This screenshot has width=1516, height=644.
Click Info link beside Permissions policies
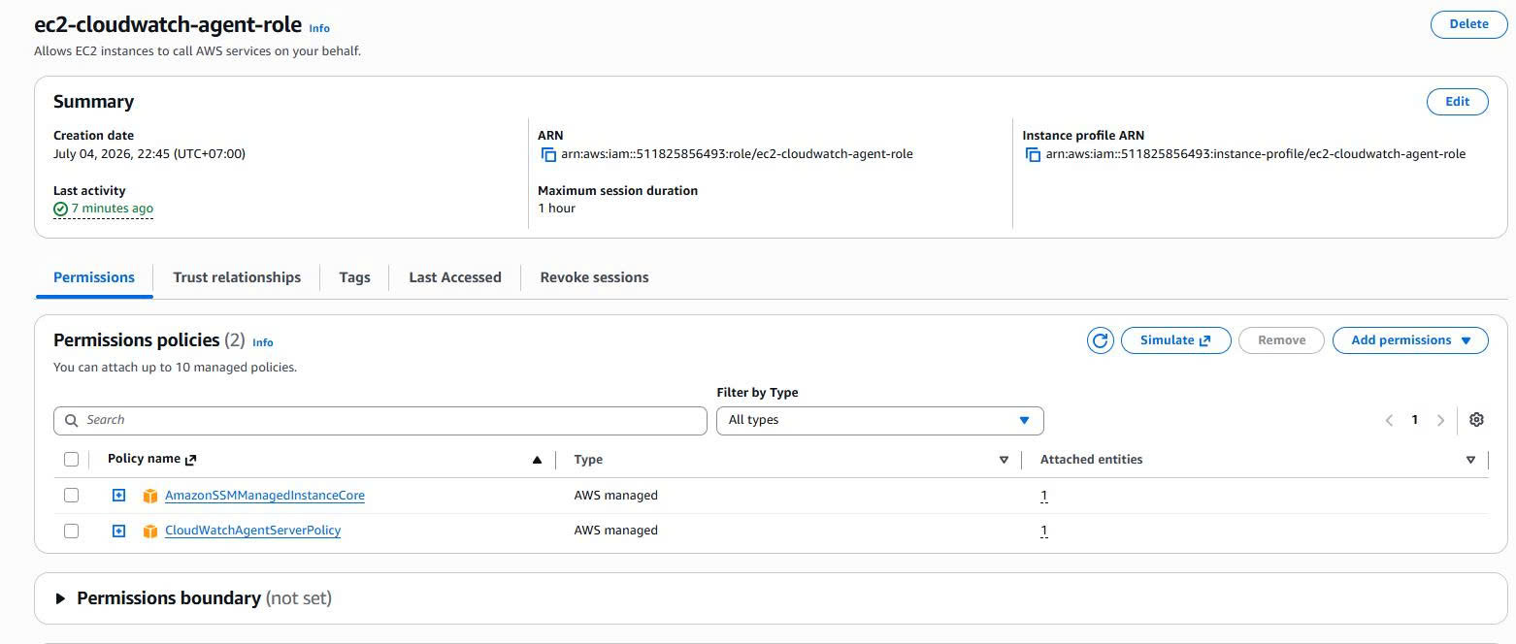click(262, 342)
